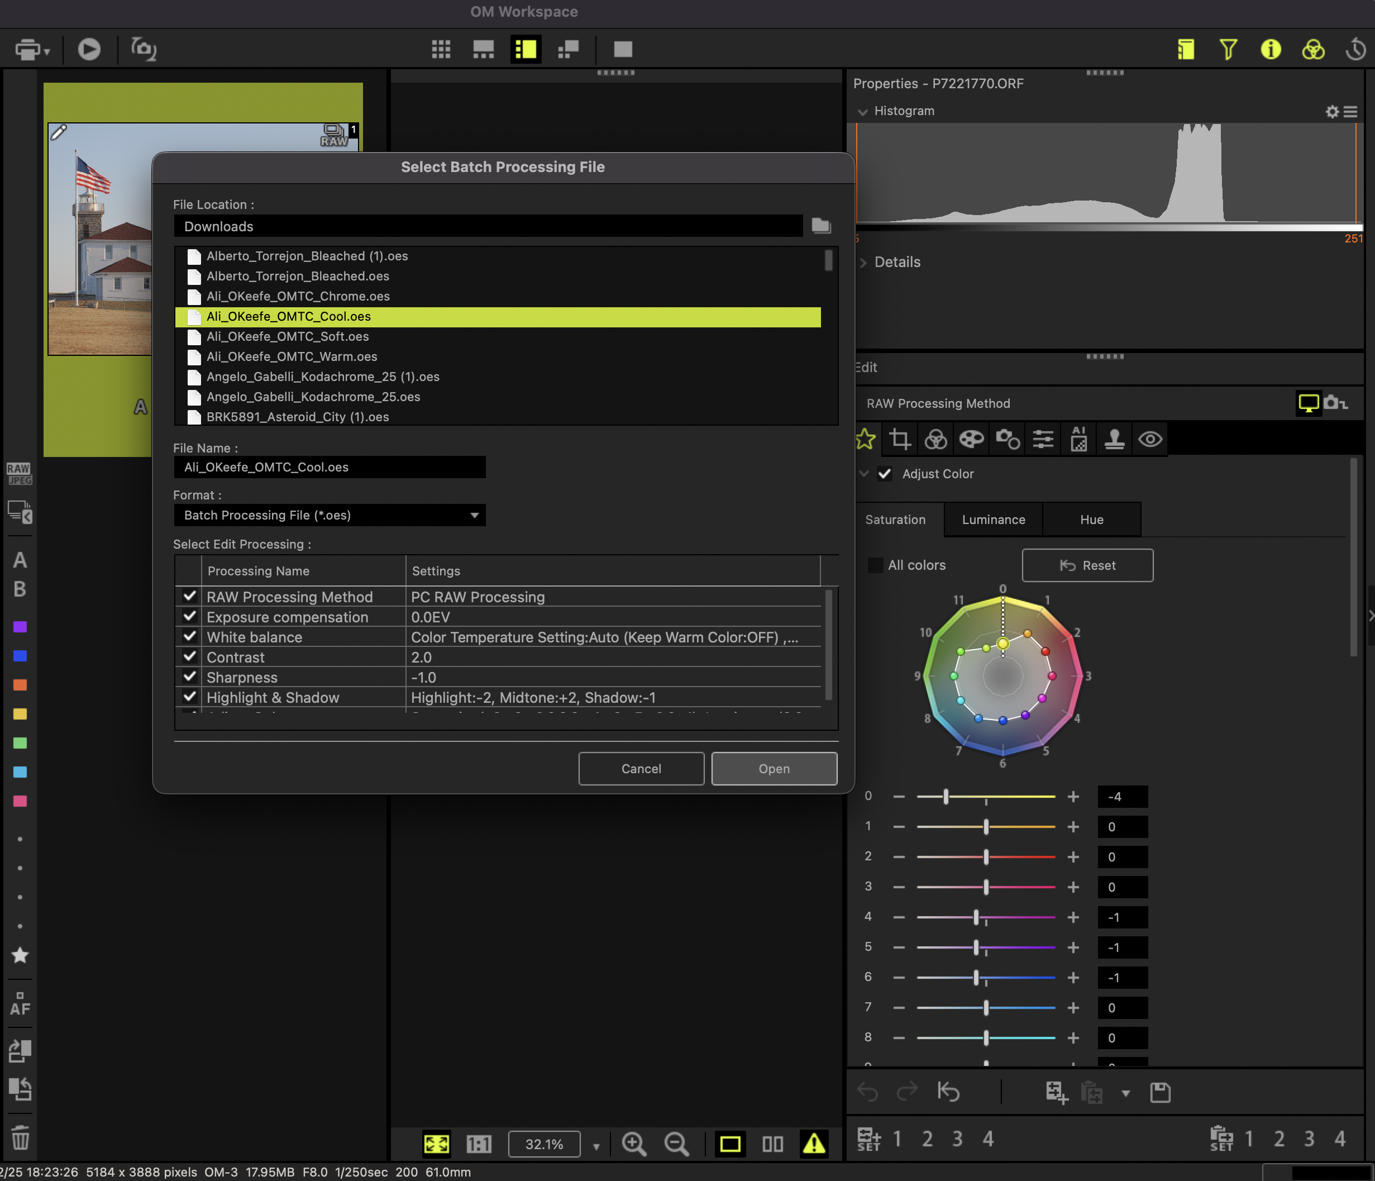
Task: Select the Clone stamp tool
Action: 1114,439
